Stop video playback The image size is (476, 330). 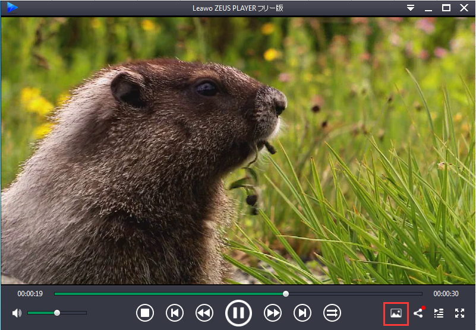pyautogui.click(x=145, y=313)
